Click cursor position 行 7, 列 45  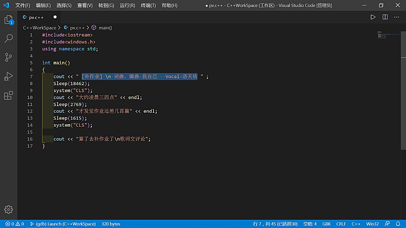point(275,224)
